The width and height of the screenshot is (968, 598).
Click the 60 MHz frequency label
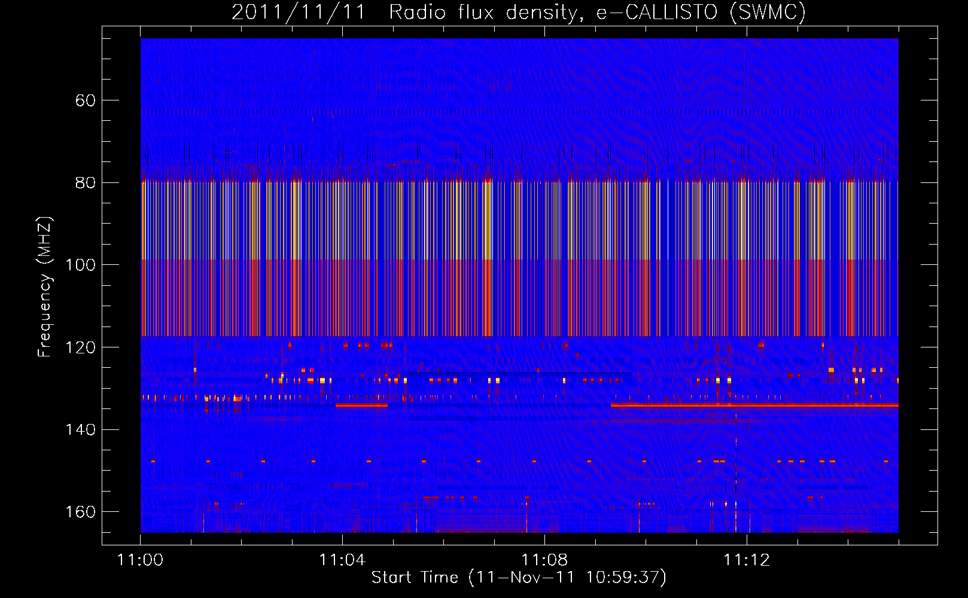pyautogui.click(x=86, y=100)
